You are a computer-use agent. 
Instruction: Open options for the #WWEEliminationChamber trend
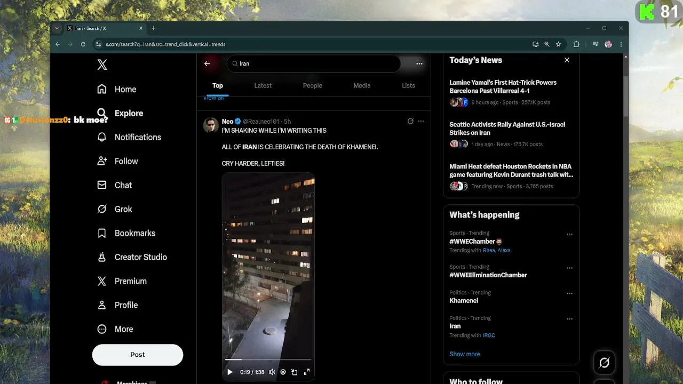pyautogui.click(x=569, y=268)
